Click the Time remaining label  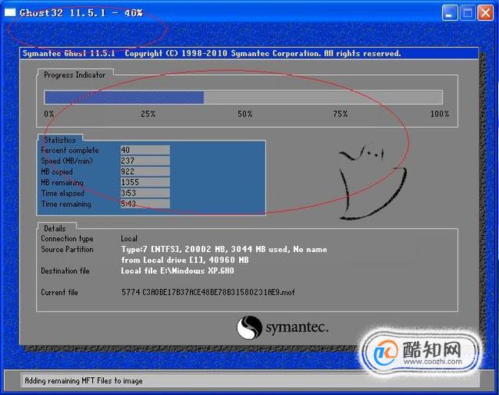pos(66,205)
